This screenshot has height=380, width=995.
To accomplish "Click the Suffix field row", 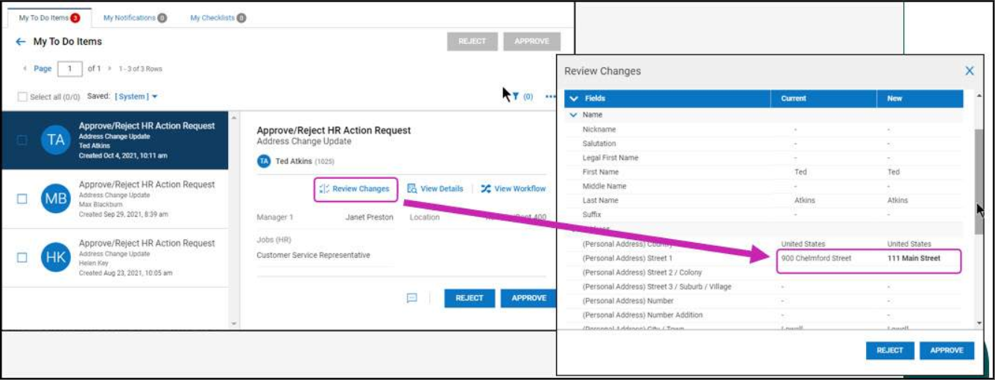I will point(765,215).
